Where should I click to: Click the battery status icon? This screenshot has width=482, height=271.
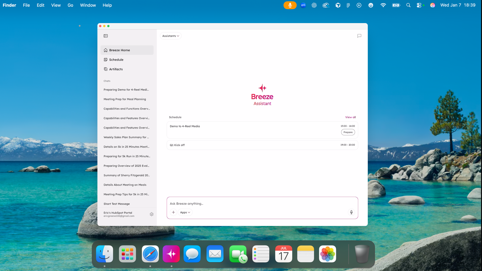pos(396,5)
